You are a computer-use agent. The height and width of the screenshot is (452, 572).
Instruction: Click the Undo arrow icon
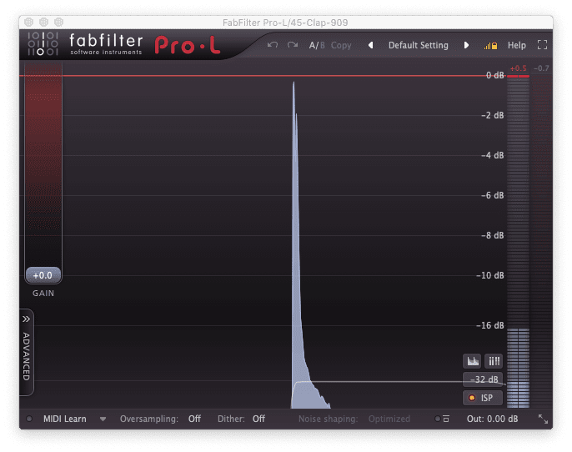point(272,45)
